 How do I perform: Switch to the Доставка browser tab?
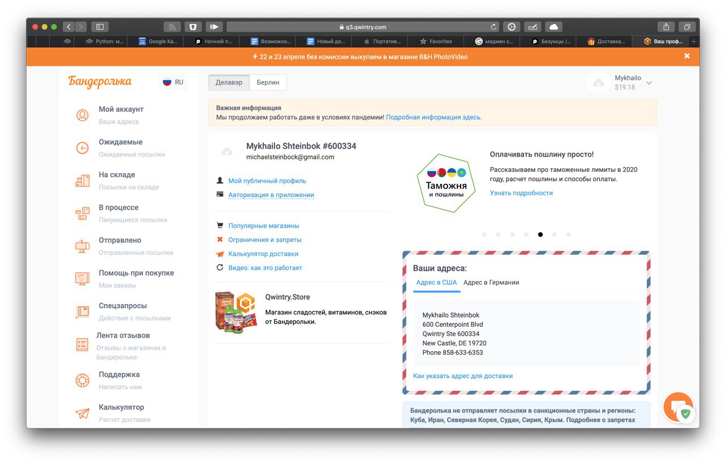606,41
